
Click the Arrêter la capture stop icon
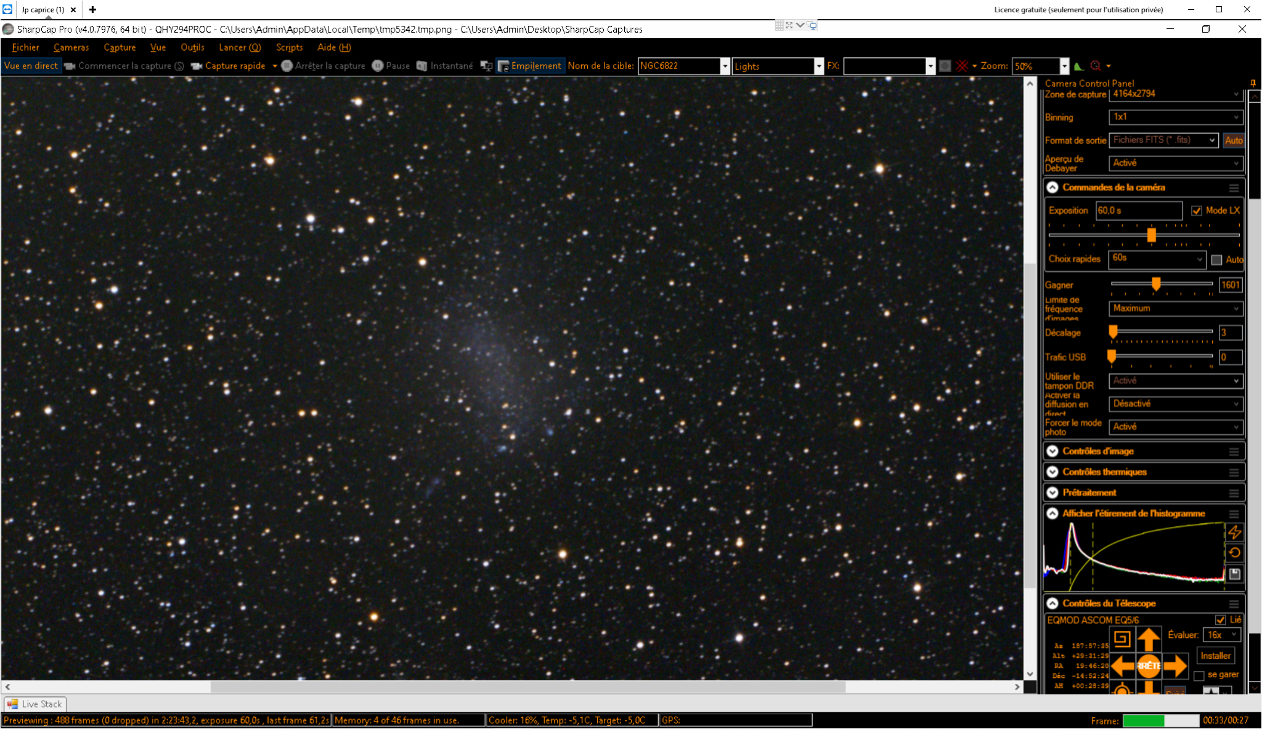pos(287,66)
